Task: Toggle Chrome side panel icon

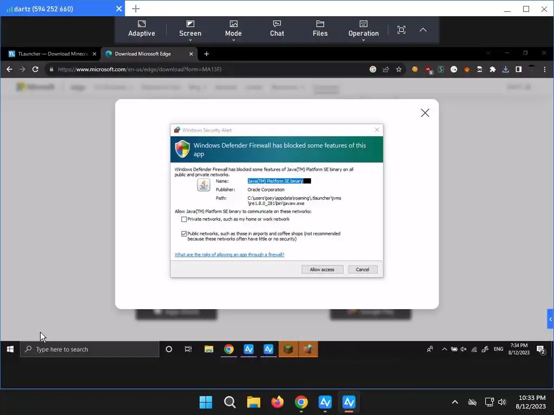Action: pos(518,69)
